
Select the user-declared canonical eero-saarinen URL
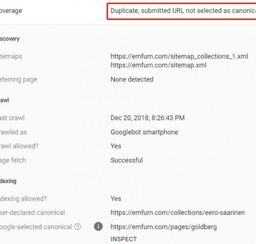(x=177, y=213)
